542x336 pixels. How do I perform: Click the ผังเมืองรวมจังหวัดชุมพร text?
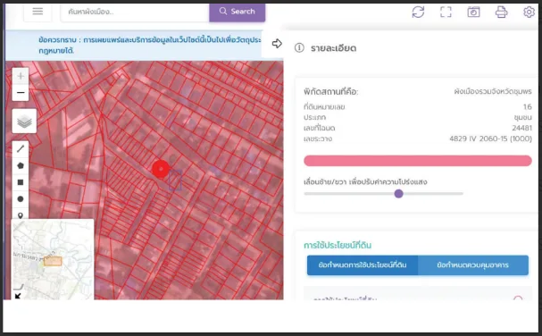(493, 92)
